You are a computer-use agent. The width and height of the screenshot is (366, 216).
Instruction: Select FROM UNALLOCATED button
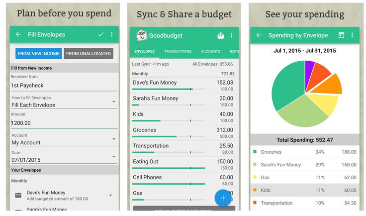coord(89,53)
